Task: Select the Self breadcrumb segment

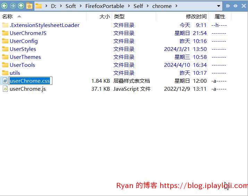Action: click(138, 6)
